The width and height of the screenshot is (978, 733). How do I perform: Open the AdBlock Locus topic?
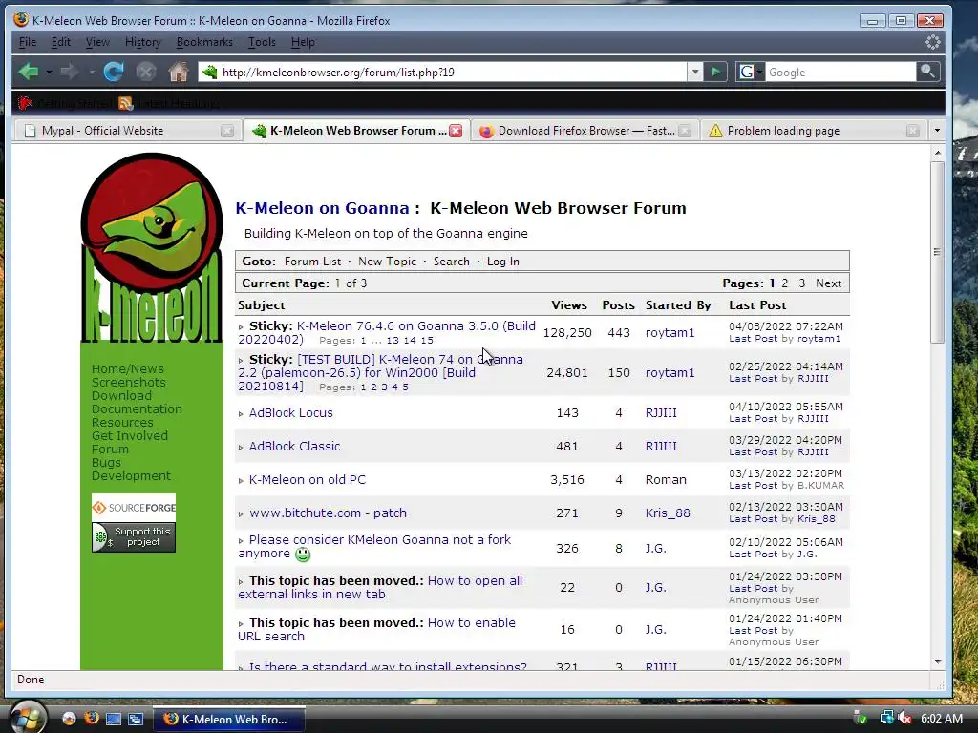point(290,412)
